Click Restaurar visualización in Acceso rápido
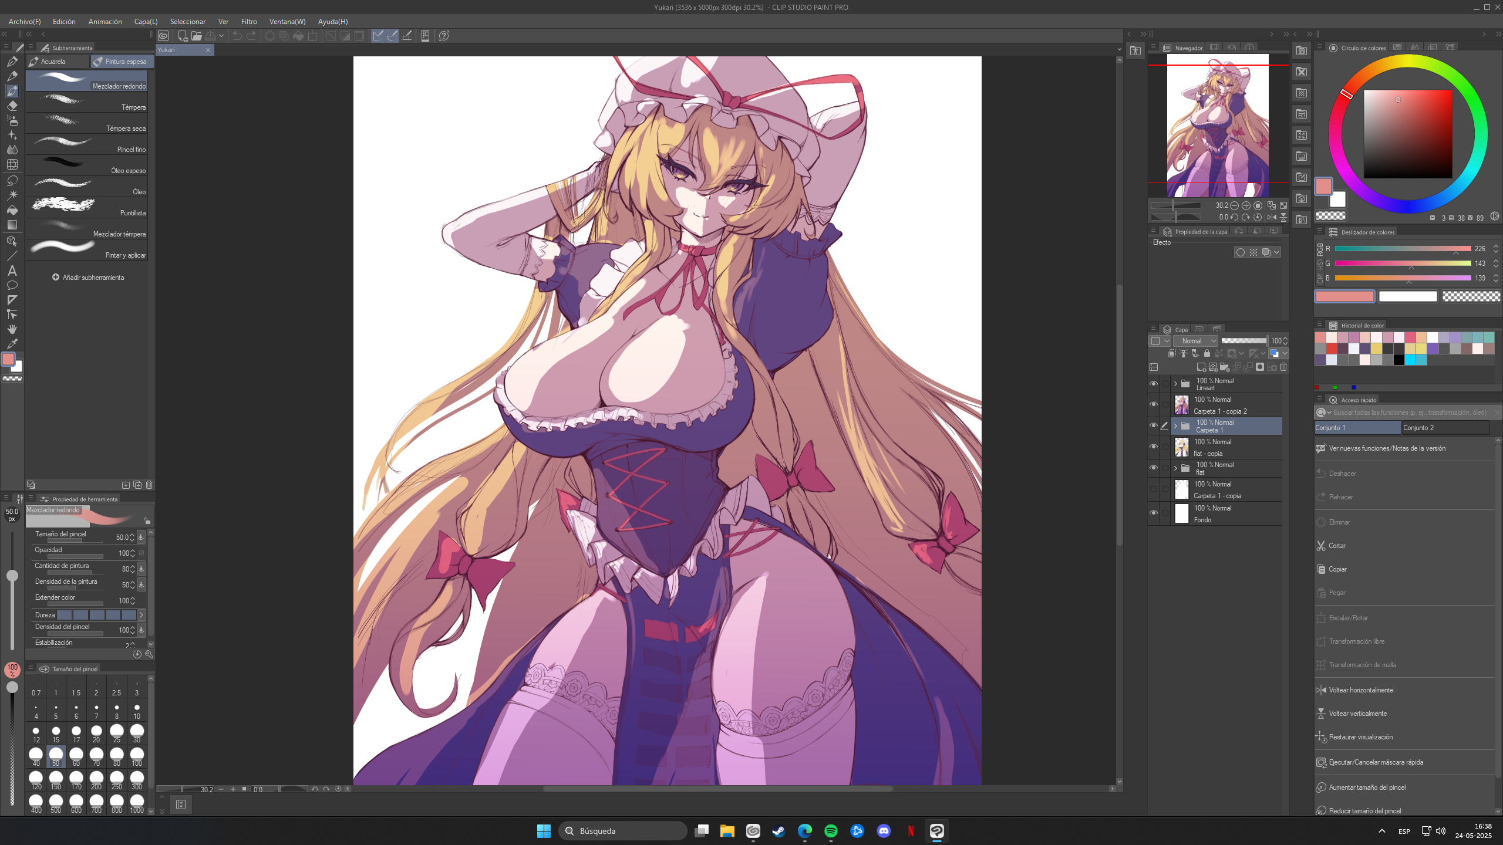 coord(1404,737)
